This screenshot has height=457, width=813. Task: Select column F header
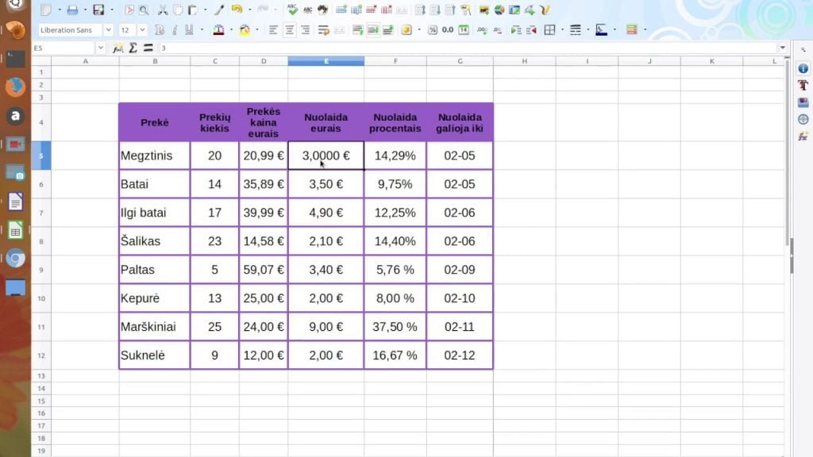tap(395, 61)
